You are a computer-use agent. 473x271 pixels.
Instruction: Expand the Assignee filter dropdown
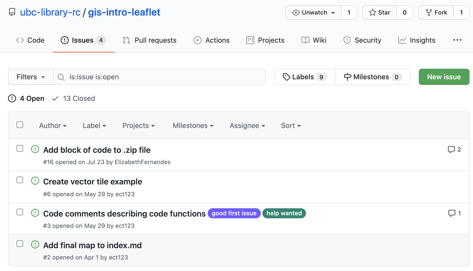(x=248, y=125)
